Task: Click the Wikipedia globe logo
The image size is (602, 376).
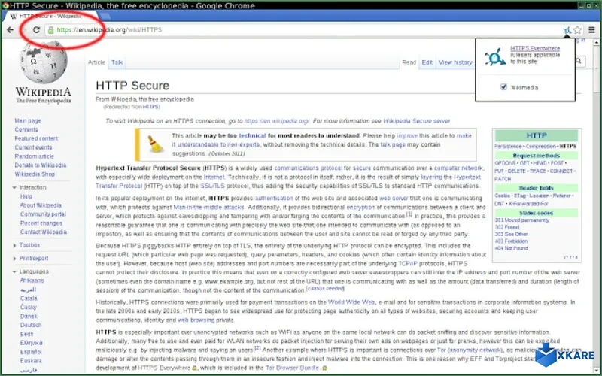Action: click(44, 62)
